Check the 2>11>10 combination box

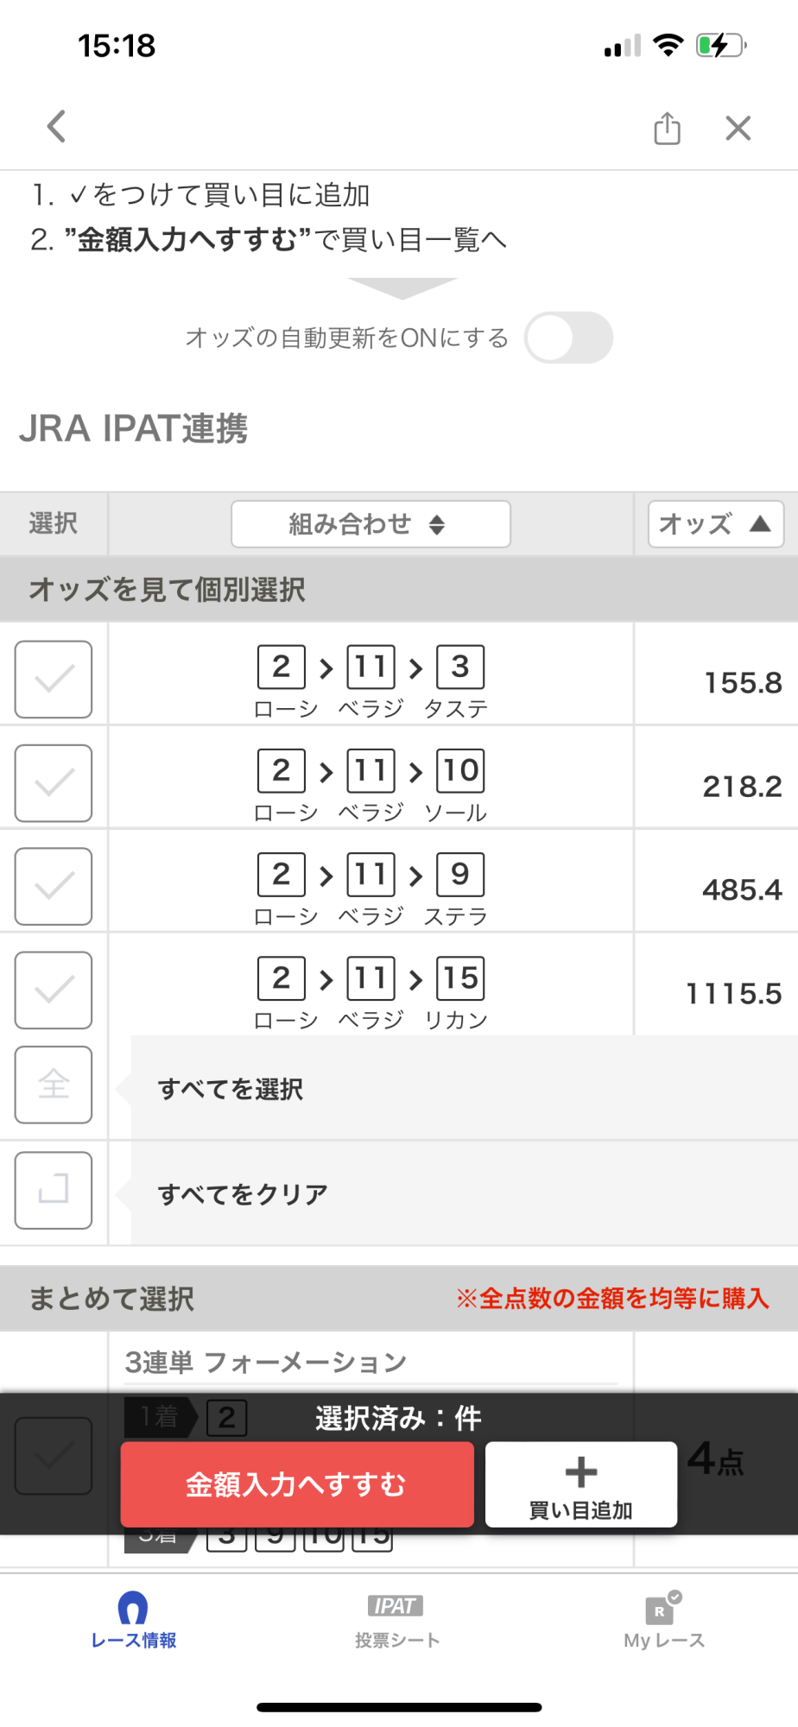coord(54,783)
